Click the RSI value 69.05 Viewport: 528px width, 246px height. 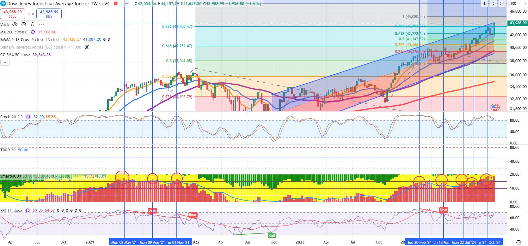coord(37,210)
